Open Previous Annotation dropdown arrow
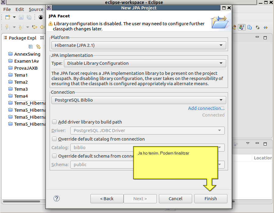Viewport: 274px width, 213px height. tap(28, 27)
